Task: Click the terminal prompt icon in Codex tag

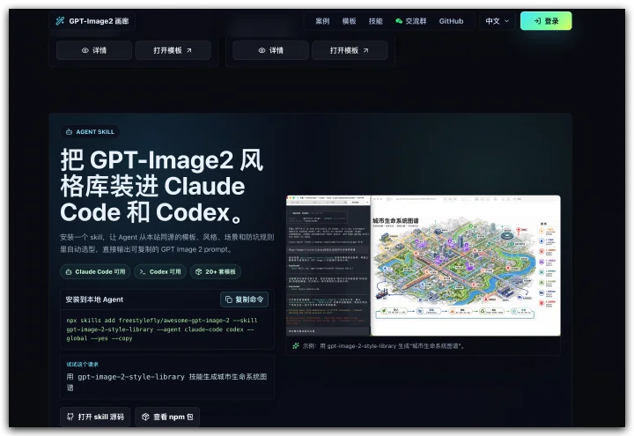Action: pos(143,272)
